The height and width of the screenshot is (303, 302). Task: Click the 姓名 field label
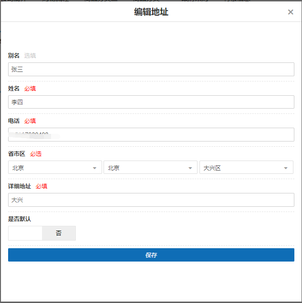tap(14, 89)
